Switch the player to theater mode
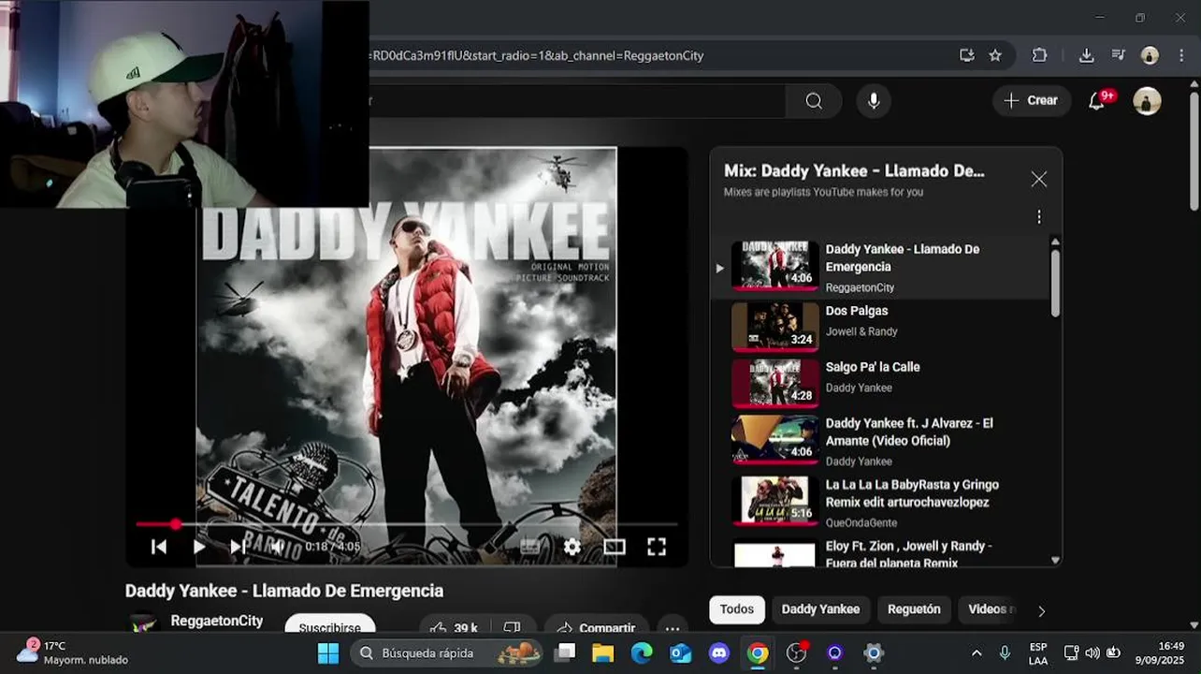1201x674 pixels. click(615, 547)
